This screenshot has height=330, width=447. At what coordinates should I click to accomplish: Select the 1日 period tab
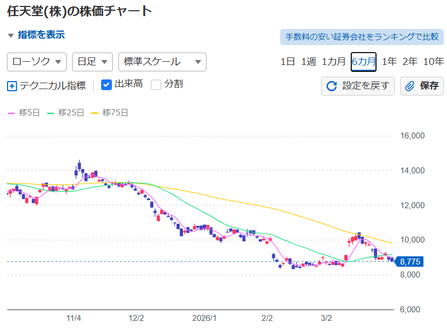[x=288, y=62]
